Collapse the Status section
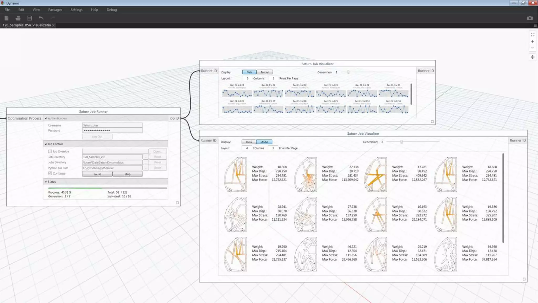The width and height of the screenshot is (538, 303). point(46,182)
